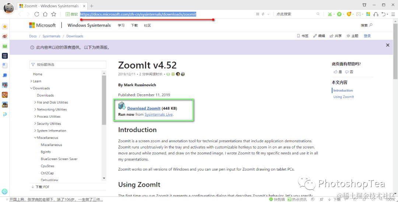Close the ZoomIt browser tab

click(x=84, y=6)
